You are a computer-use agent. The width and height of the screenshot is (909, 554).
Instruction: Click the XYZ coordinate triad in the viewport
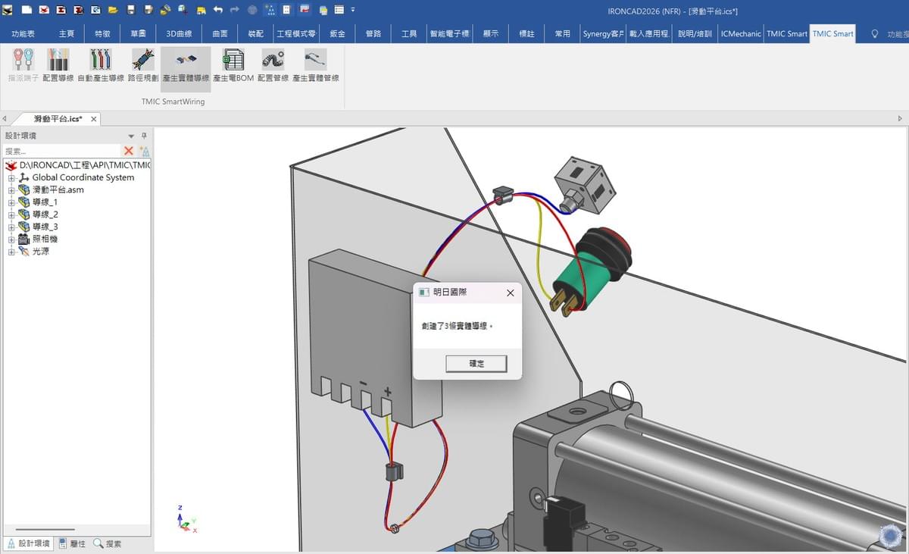pos(186,520)
